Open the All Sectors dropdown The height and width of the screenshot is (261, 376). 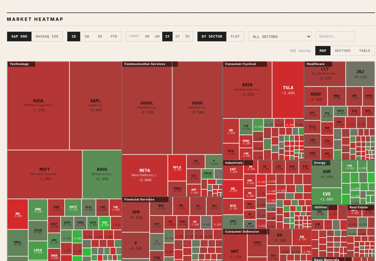coord(280,37)
